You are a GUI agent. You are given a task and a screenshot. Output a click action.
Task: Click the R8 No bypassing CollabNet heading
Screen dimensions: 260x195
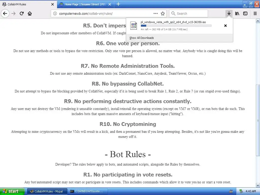point(128,84)
